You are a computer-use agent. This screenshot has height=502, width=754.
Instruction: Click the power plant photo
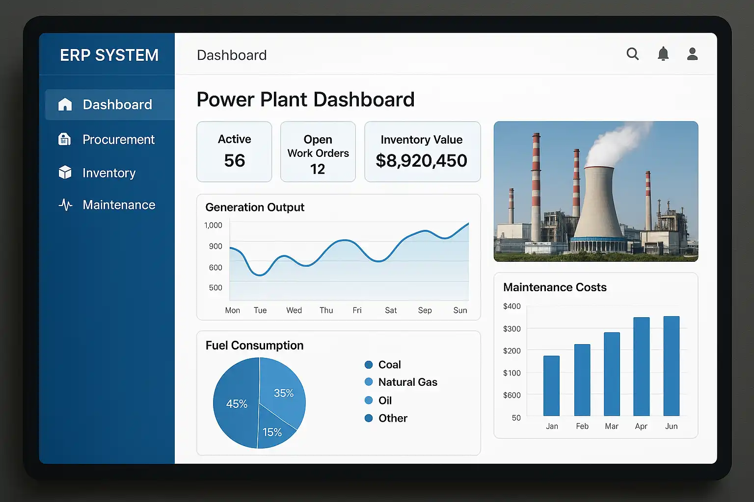pos(596,191)
